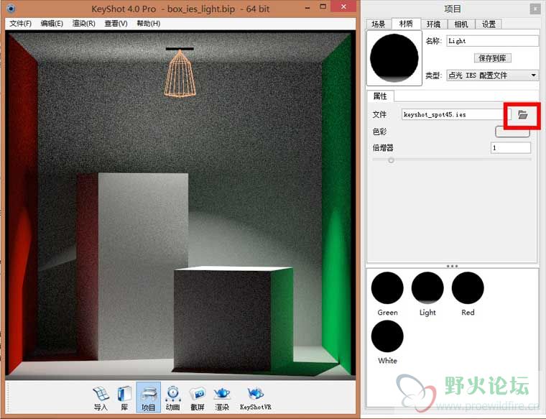This screenshot has width=546, height=419.
Task: Switch to the Settings (设置) tab
Action: click(x=489, y=24)
